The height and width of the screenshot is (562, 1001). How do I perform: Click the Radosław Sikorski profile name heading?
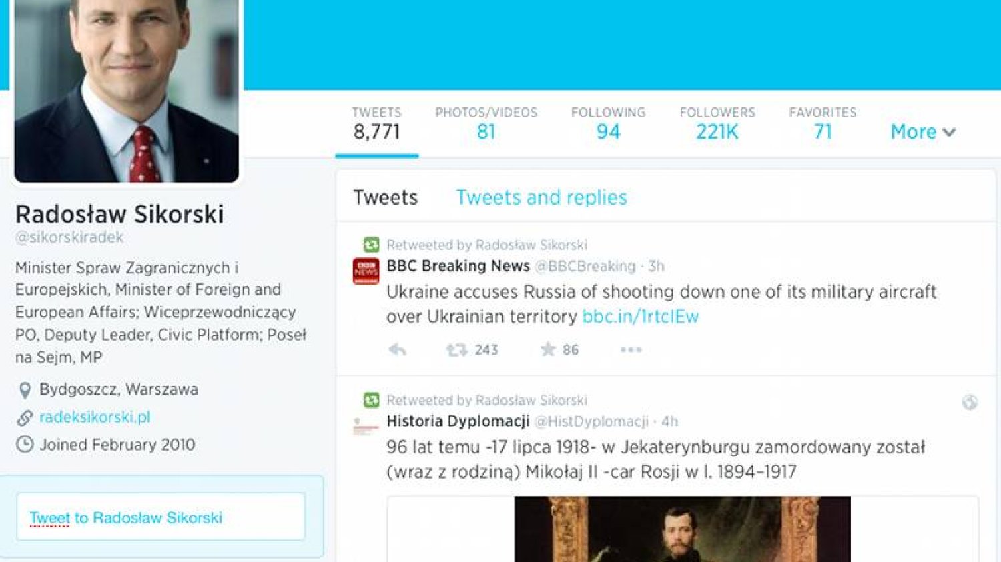[119, 214]
